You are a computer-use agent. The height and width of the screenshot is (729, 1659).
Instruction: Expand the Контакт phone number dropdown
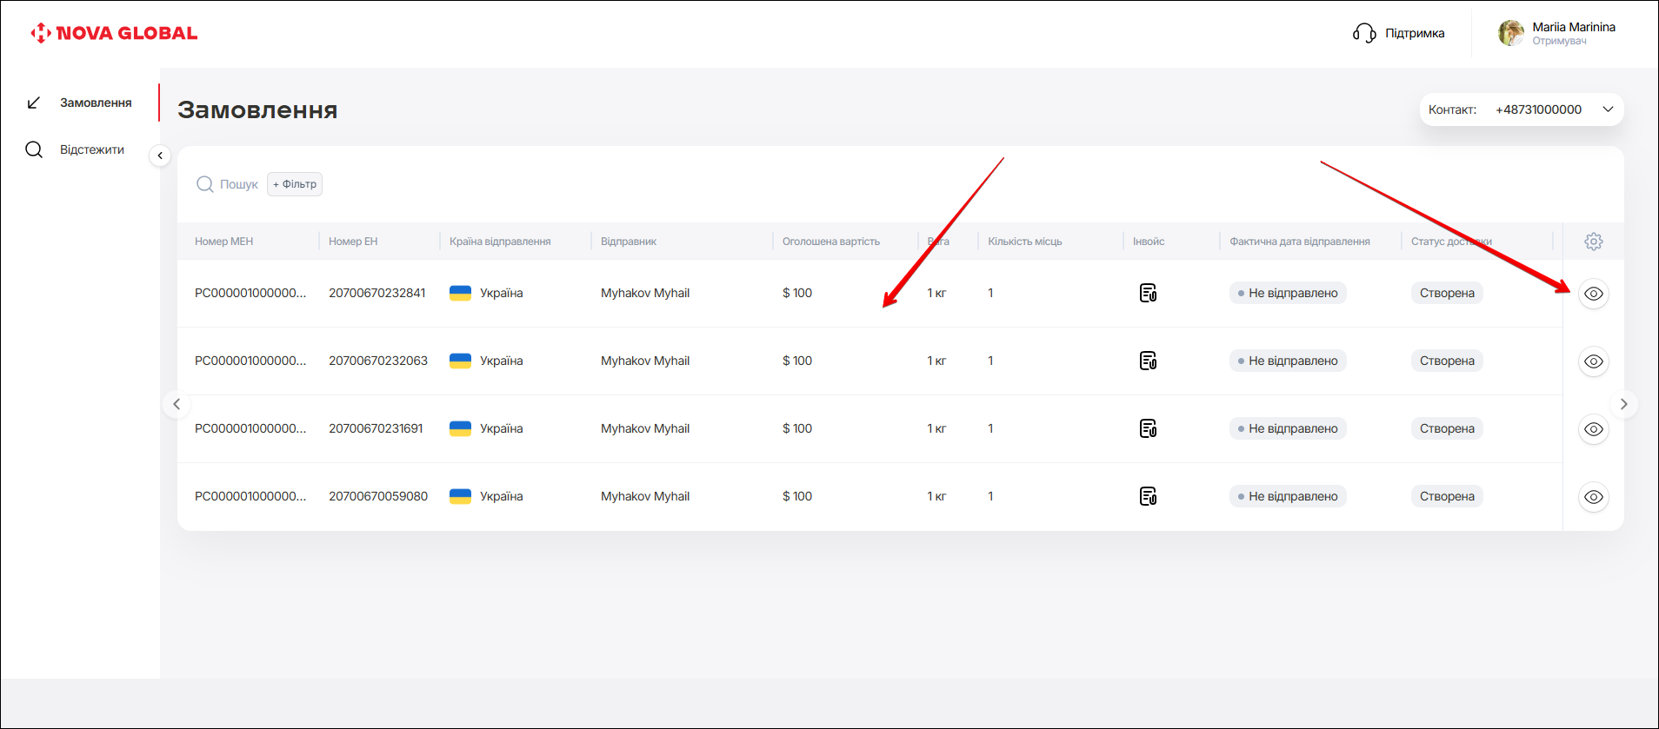[x=1608, y=109]
